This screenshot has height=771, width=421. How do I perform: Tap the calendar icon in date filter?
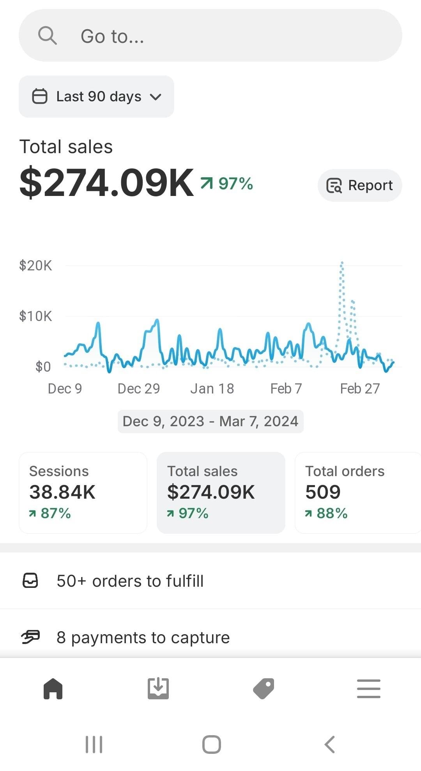39,96
